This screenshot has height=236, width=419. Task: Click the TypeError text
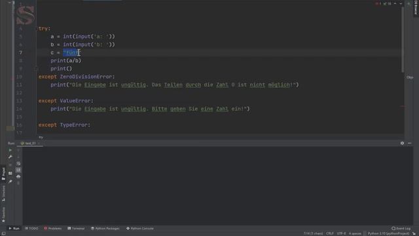[74, 125]
